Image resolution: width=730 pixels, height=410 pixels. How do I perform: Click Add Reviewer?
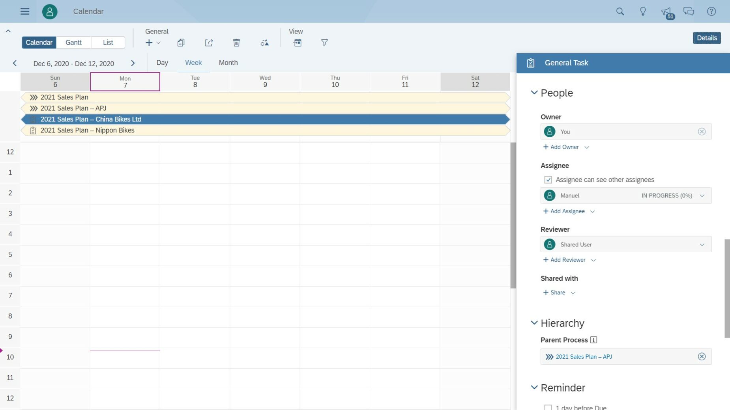pyautogui.click(x=566, y=259)
